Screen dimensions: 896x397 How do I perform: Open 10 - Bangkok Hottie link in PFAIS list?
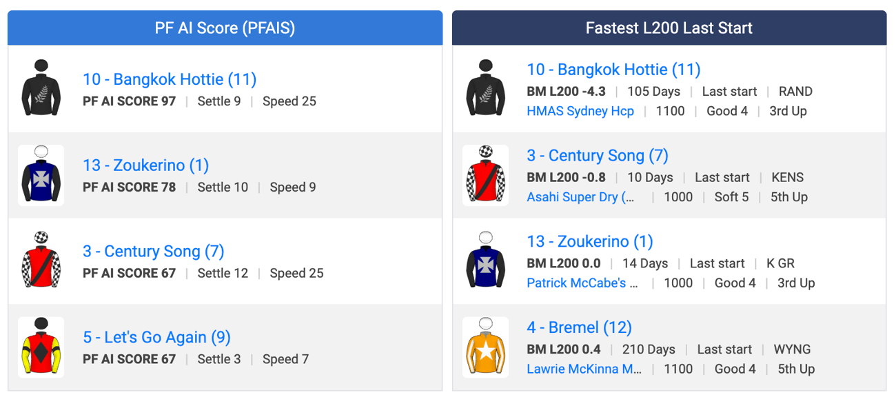170,79
